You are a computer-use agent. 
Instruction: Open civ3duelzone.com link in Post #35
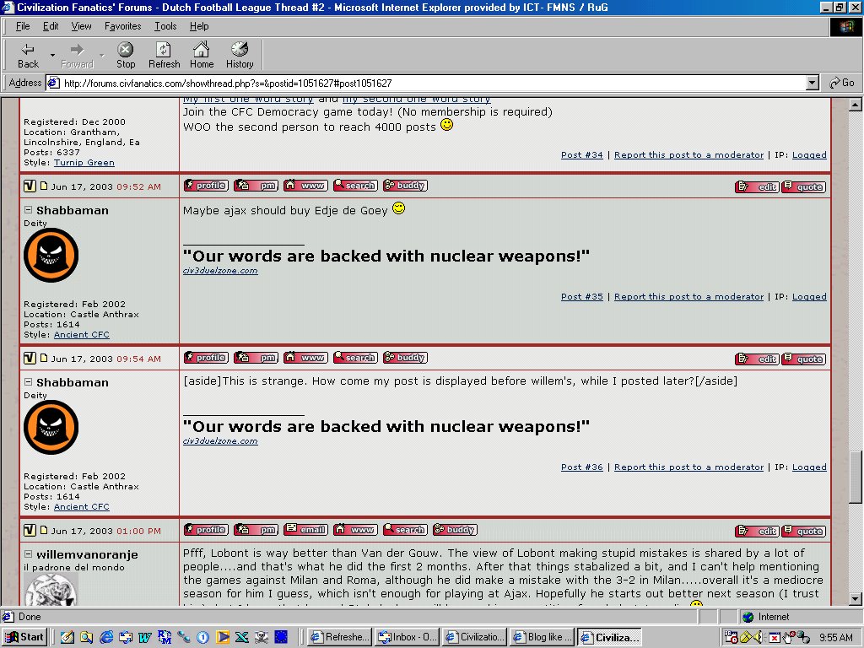pos(220,271)
